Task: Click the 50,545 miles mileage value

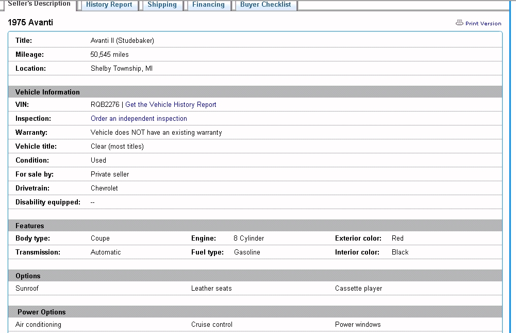Action: 110,54
